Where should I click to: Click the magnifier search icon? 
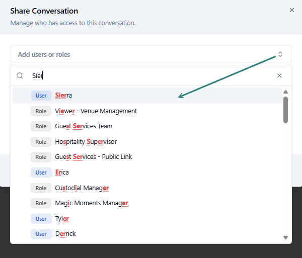(20, 75)
